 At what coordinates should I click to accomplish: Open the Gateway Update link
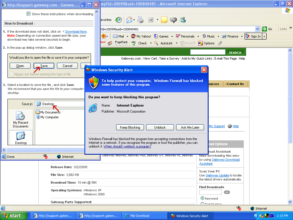(x=217, y=175)
